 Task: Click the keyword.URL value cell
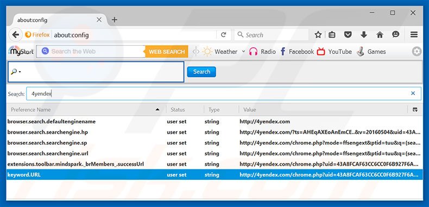[329, 174]
